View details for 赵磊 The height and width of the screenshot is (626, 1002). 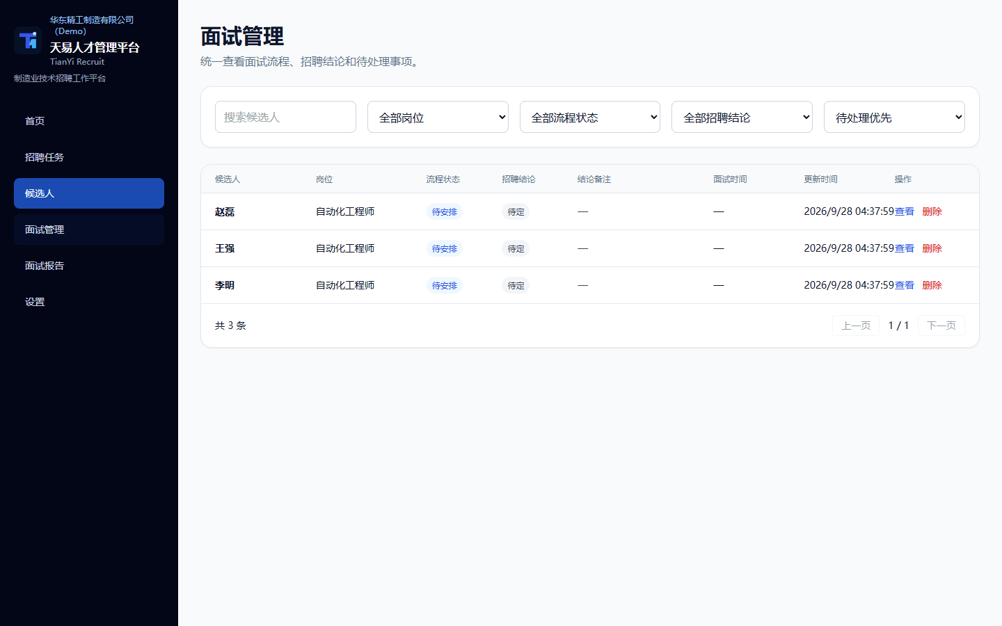tap(905, 211)
